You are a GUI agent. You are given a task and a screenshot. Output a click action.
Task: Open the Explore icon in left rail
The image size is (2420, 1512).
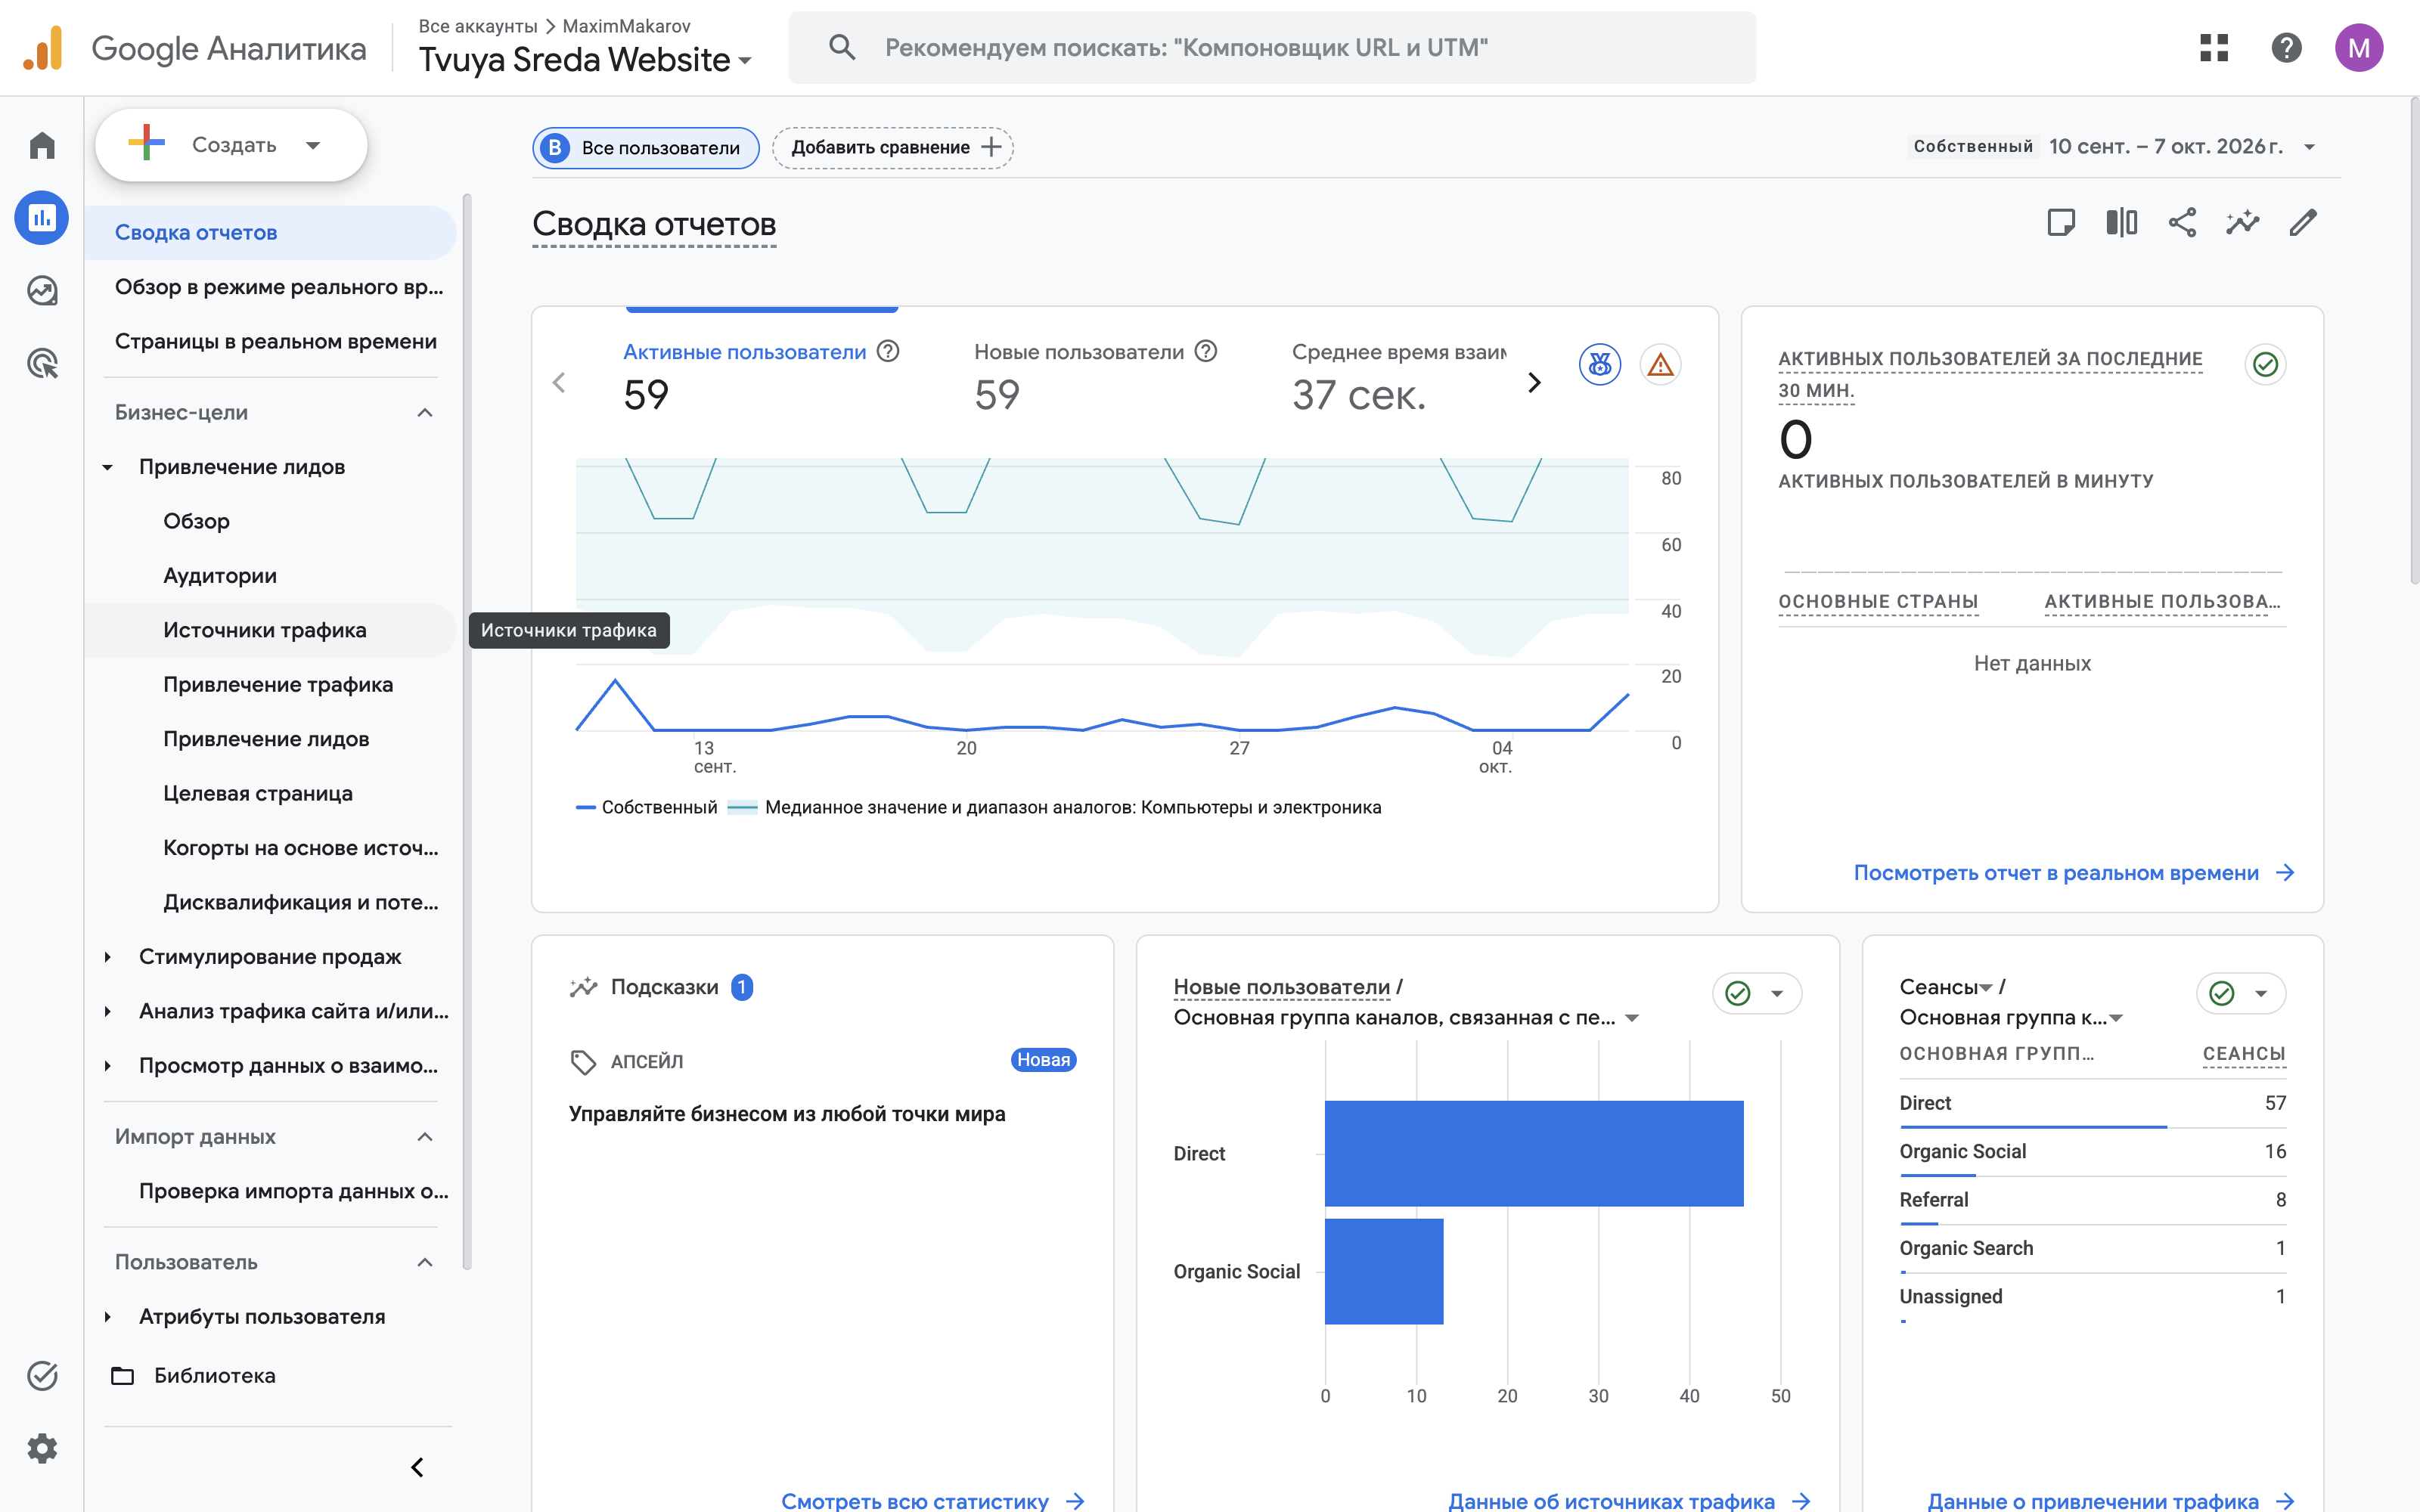pyautogui.click(x=42, y=291)
